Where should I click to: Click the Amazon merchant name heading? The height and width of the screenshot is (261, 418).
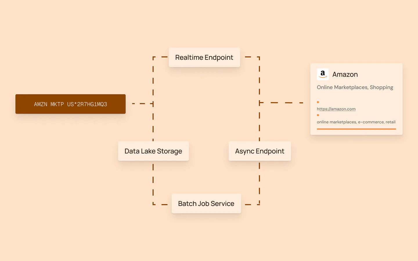click(x=345, y=75)
